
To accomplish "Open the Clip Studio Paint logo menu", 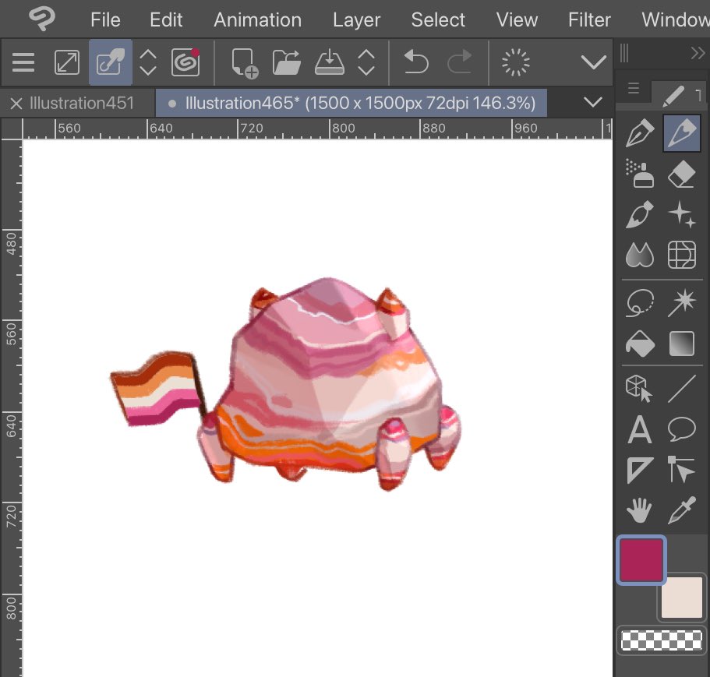I will [x=41, y=19].
